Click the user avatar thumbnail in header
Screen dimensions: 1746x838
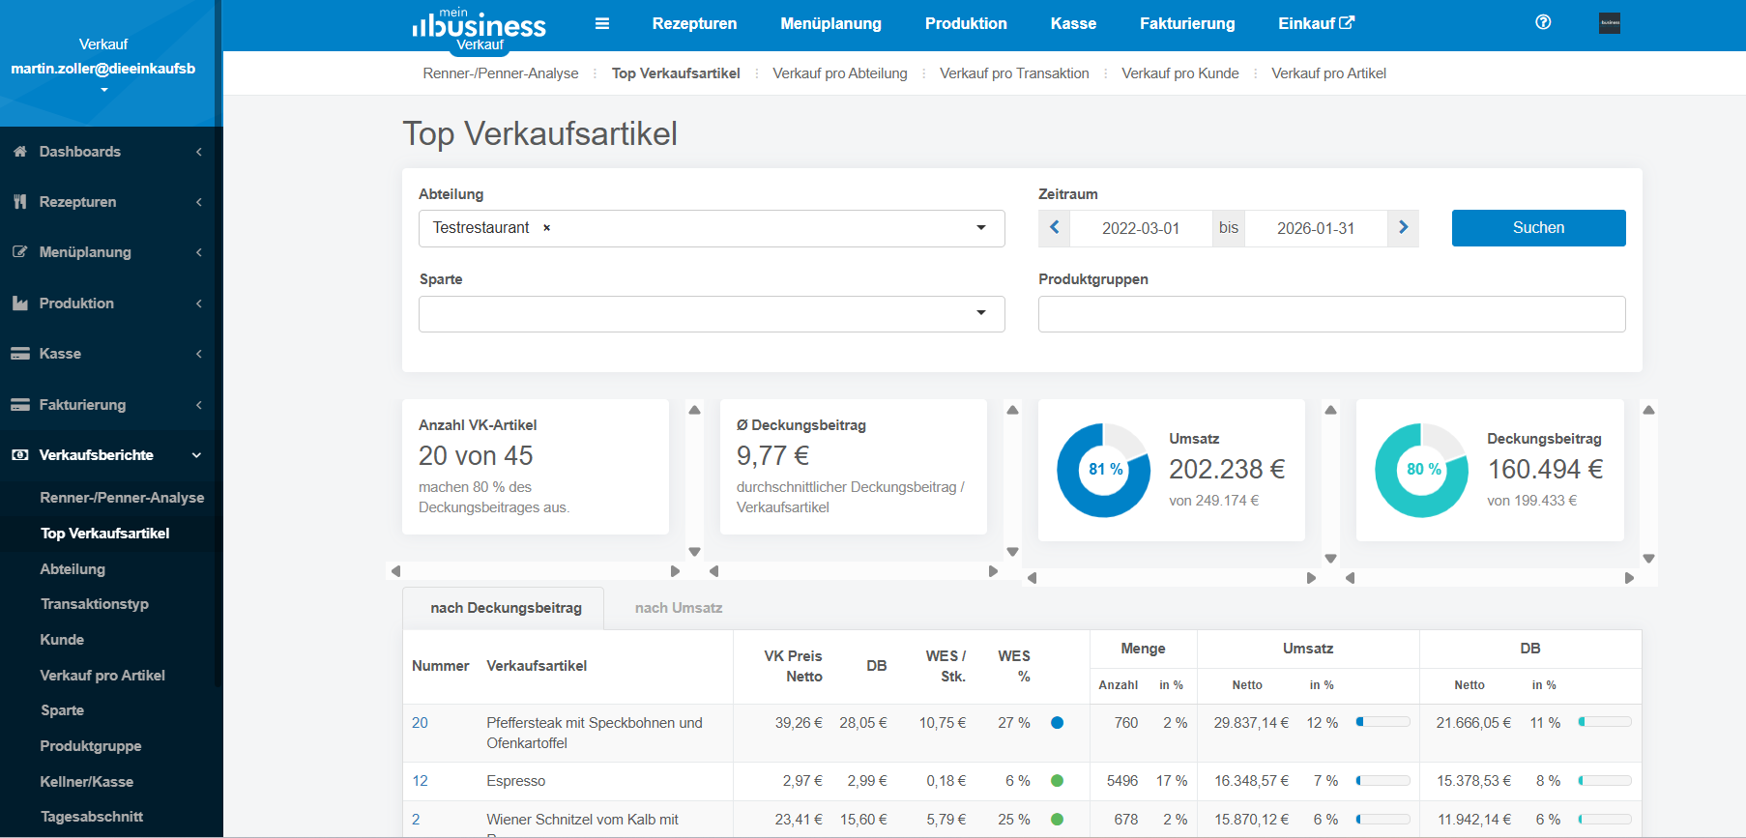coord(1609,23)
